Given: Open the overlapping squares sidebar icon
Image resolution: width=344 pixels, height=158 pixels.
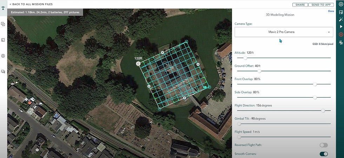Looking at the screenshot, I should tap(3, 24).
